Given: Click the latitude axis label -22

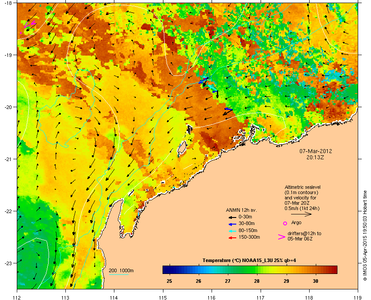Looking at the screenshot, I should pyautogui.click(x=8, y=211).
